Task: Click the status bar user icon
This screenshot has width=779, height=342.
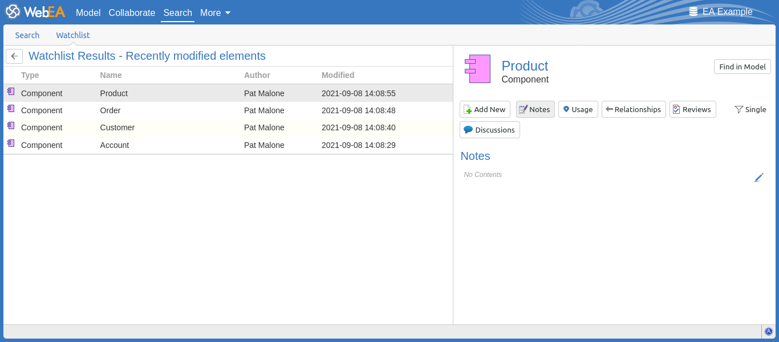Action: [768, 331]
